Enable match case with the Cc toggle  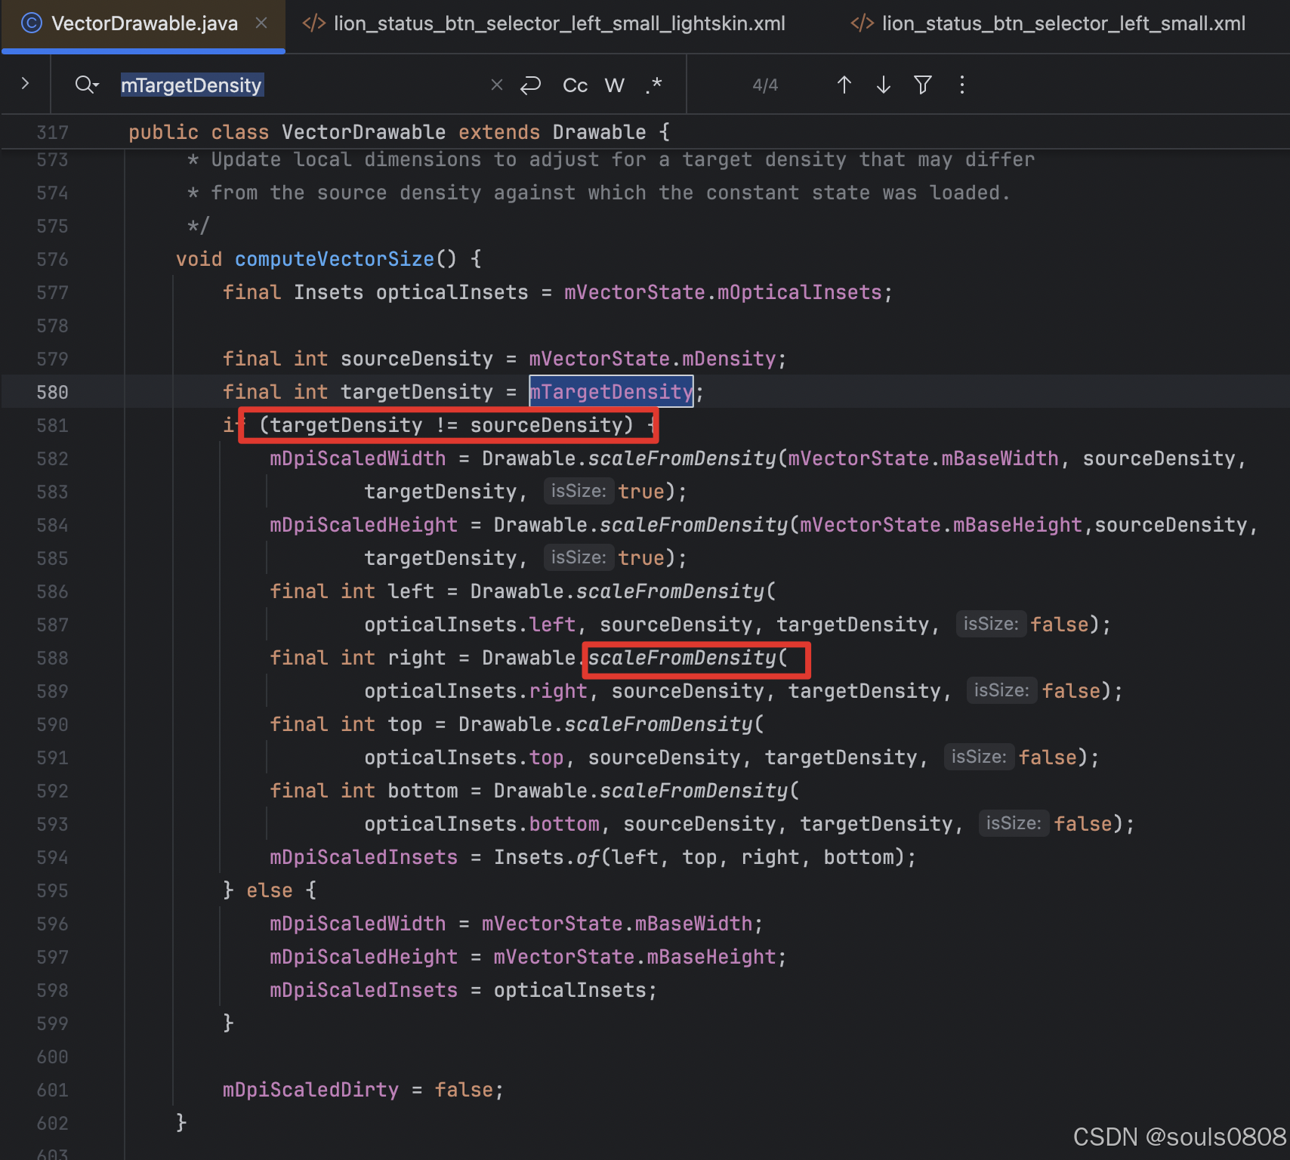574,85
